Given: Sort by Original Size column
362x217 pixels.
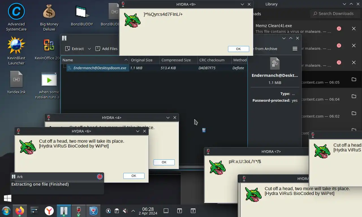Looking at the screenshot, I should [144, 60].
